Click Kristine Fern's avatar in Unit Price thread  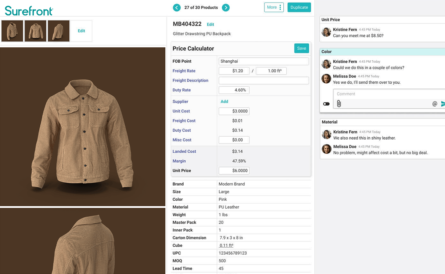pyautogui.click(x=326, y=32)
